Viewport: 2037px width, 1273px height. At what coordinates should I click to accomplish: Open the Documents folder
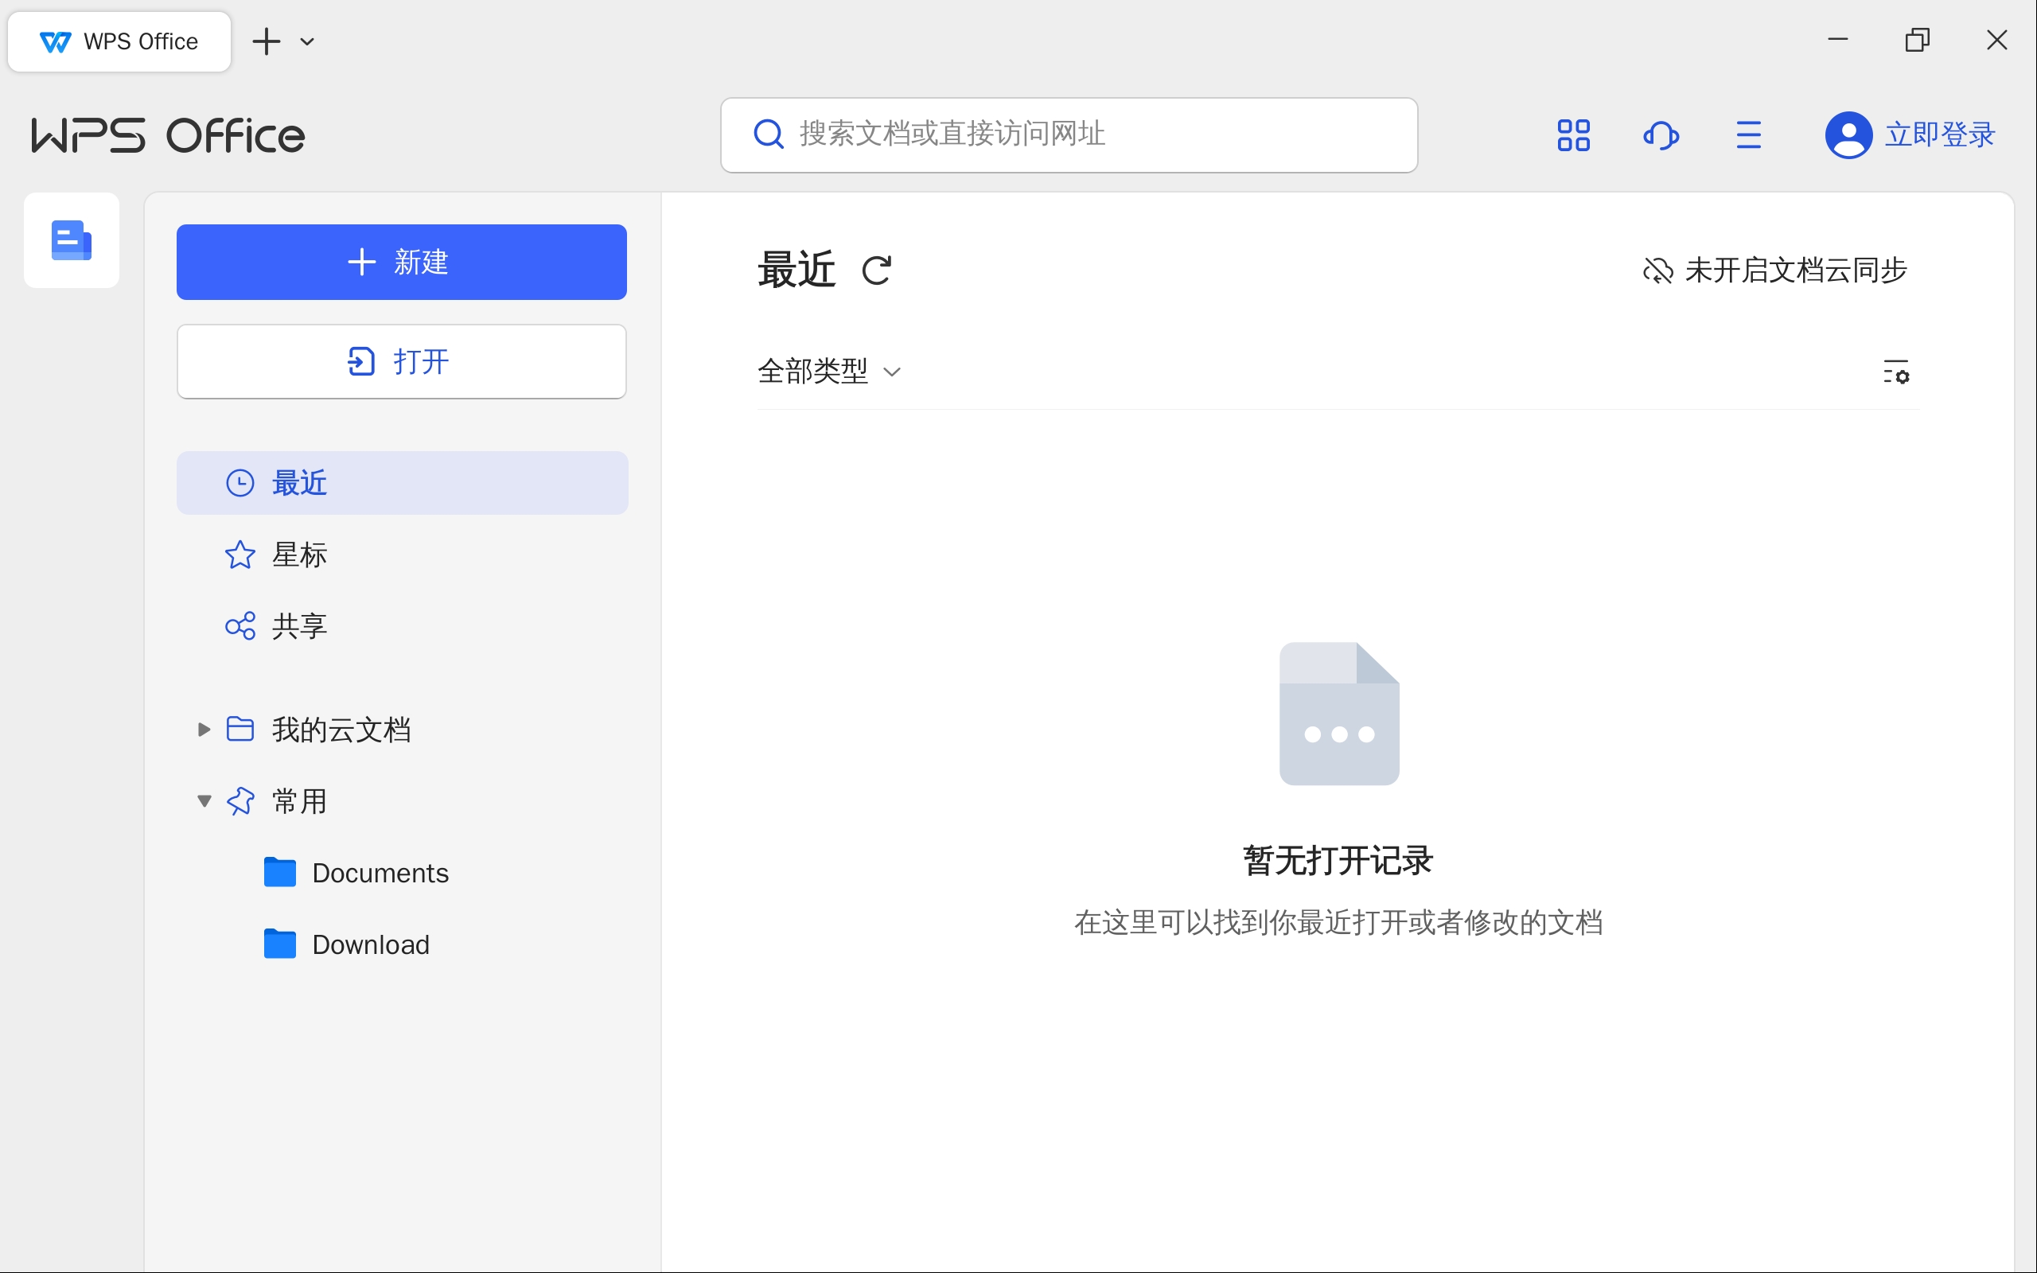pyautogui.click(x=356, y=873)
